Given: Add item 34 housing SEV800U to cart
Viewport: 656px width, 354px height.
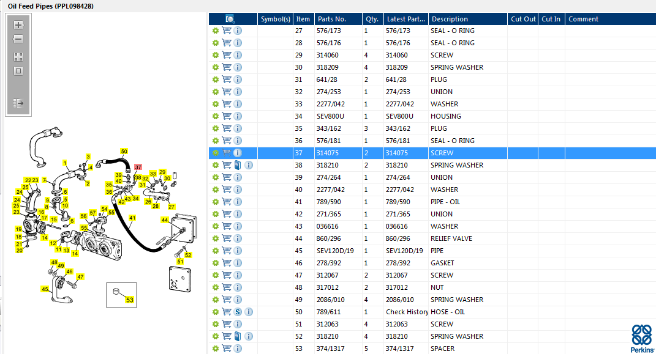Looking at the screenshot, I should [227, 116].
